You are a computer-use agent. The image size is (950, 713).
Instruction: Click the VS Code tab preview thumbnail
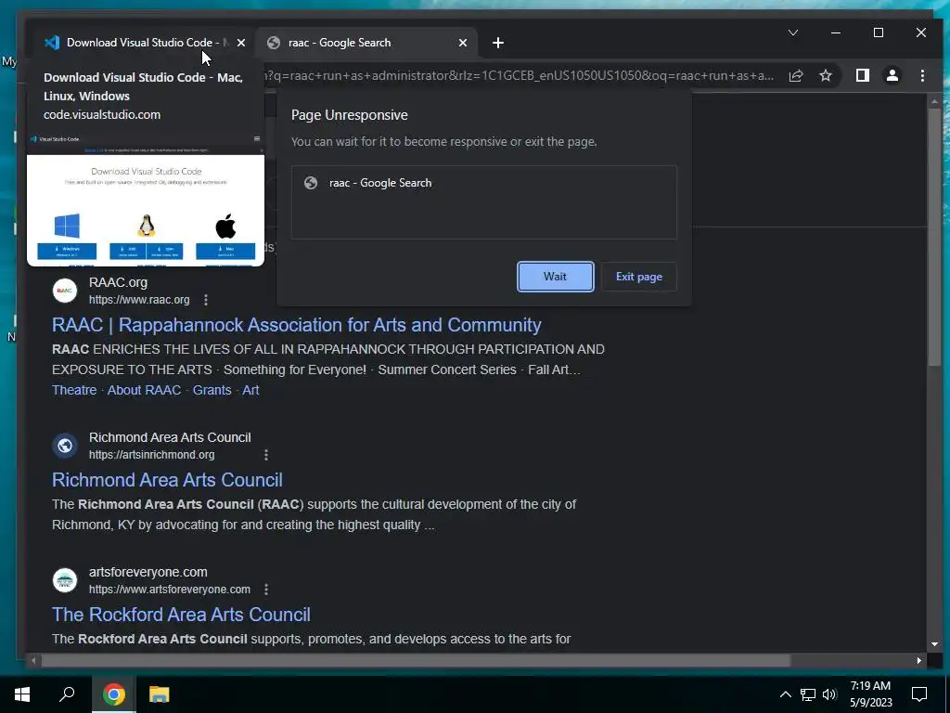click(x=146, y=201)
